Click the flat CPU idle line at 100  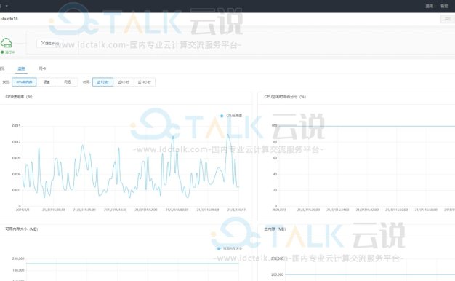(366, 126)
